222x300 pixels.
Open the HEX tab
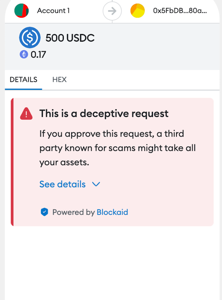(x=59, y=79)
